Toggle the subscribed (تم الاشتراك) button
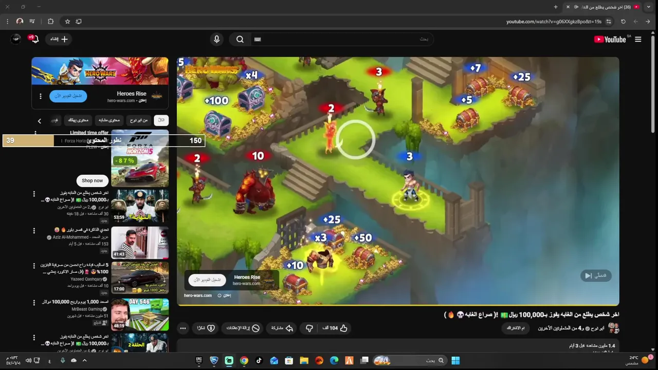Screen dimensions: 658x370 pos(516,328)
